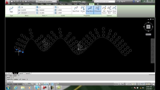Click the Quick View Layouts status icon
This screenshot has width=160, height=90.
click(x=120, y=84)
